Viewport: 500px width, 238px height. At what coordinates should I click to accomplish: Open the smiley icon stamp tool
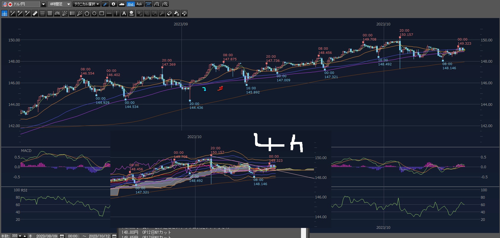pos(131,13)
